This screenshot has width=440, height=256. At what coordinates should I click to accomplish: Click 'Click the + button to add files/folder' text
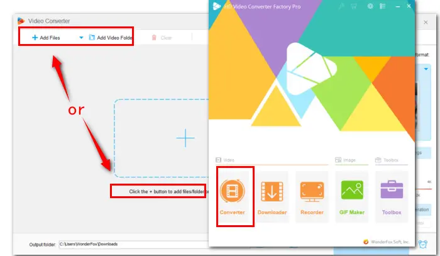168,191
